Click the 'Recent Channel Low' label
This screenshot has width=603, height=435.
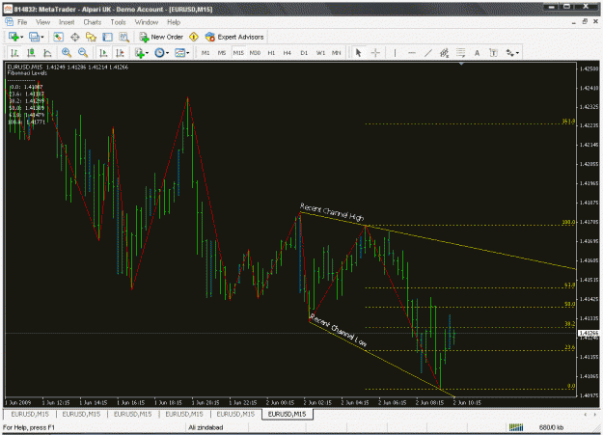(x=339, y=330)
